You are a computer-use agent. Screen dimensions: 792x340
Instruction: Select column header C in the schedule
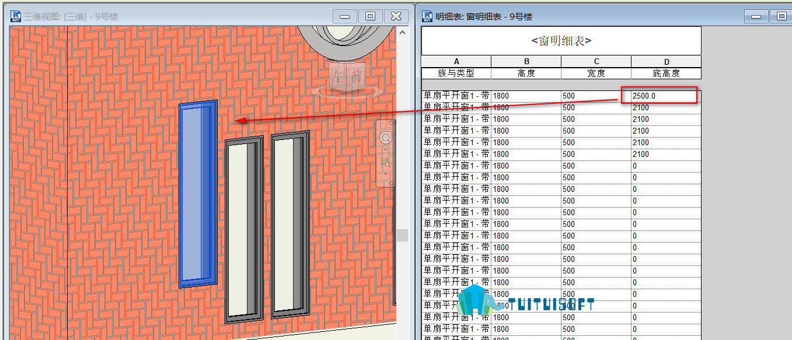596,62
